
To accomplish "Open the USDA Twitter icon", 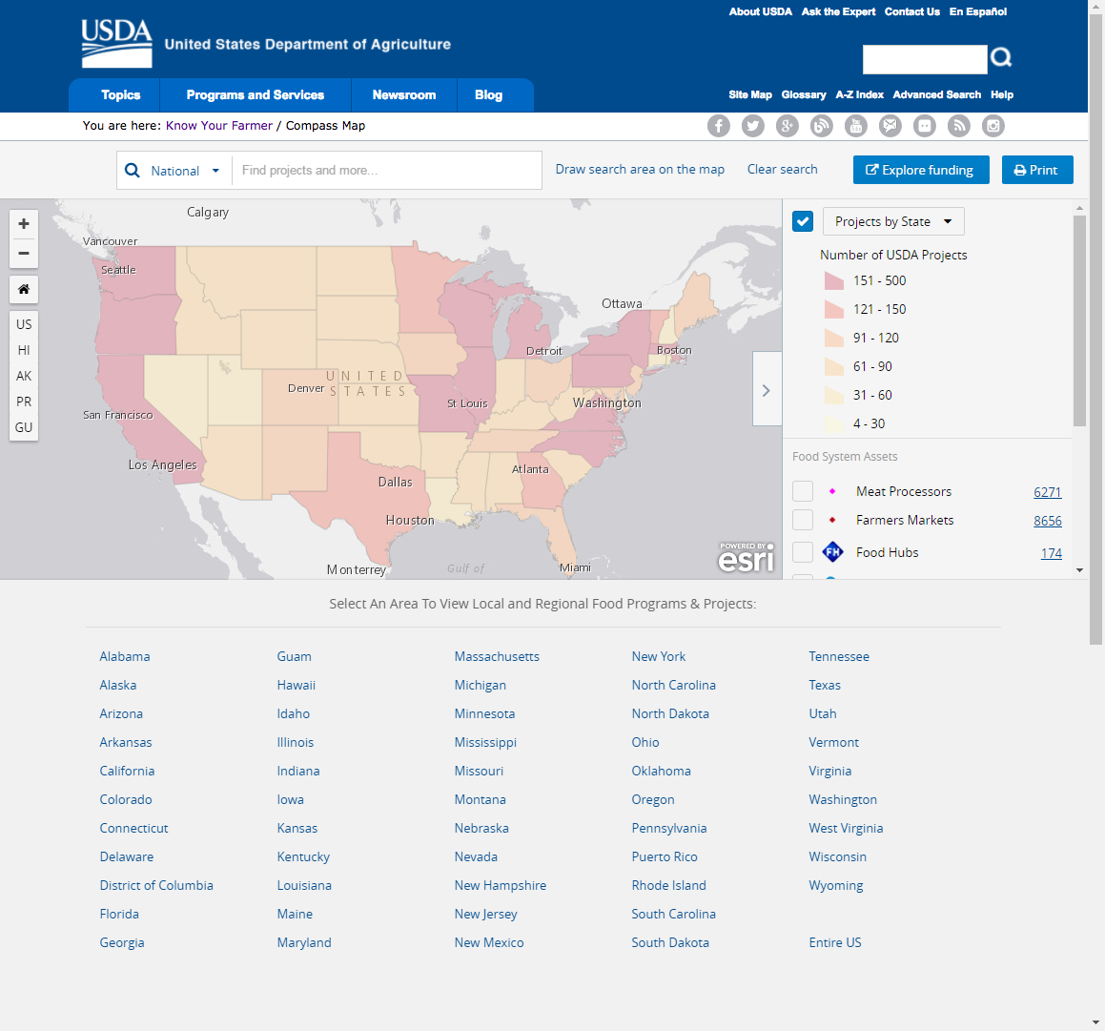I will [752, 126].
